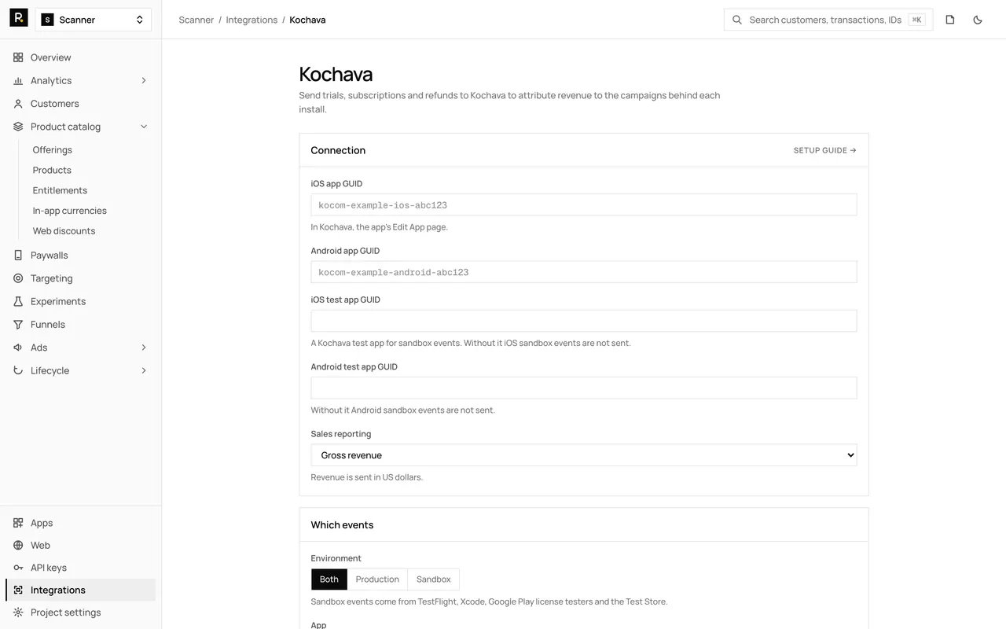This screenshot has width=1006, height=629.
Task: Open the docs page icon in the header
Action: pos(950,20)
